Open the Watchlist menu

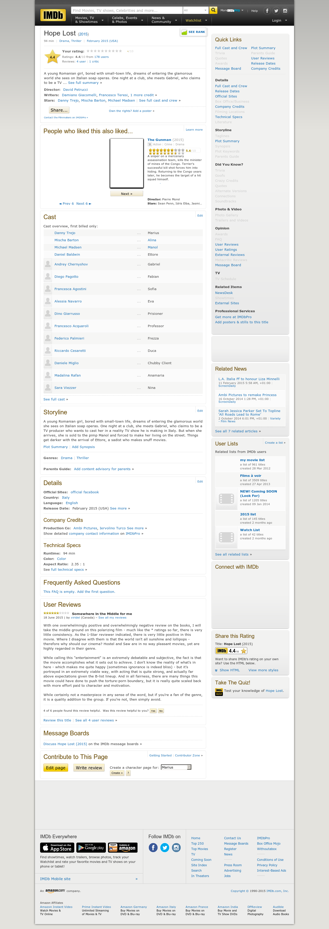(196, 21)
